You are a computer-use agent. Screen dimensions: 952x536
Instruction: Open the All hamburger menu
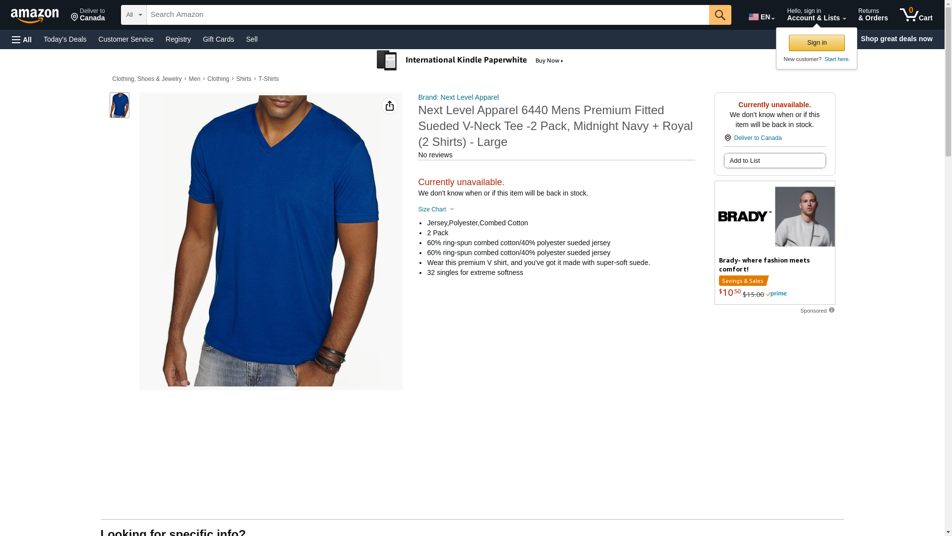22,39
